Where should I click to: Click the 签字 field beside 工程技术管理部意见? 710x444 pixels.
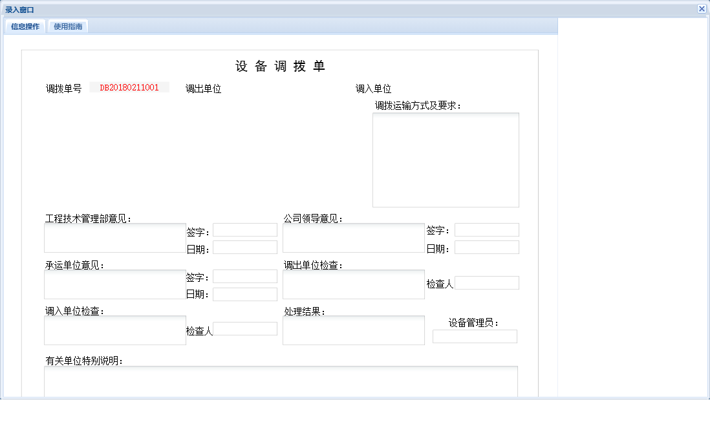coord(244,229)
